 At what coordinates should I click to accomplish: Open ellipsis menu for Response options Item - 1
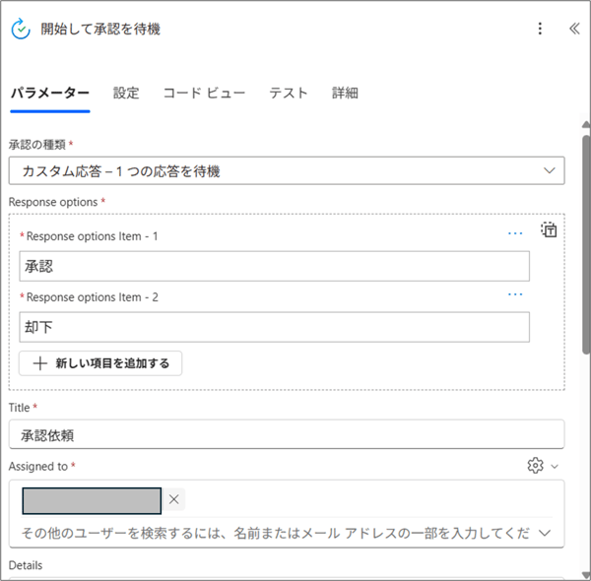point(515,233)
